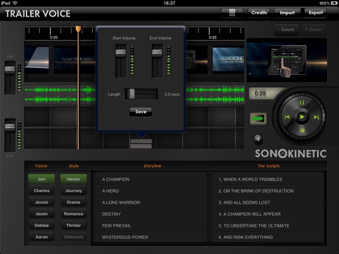Select storyline A LONE WARRIOR
This screenshot has width=339, height=254.
pyautogui.click(x=151, y=203)
